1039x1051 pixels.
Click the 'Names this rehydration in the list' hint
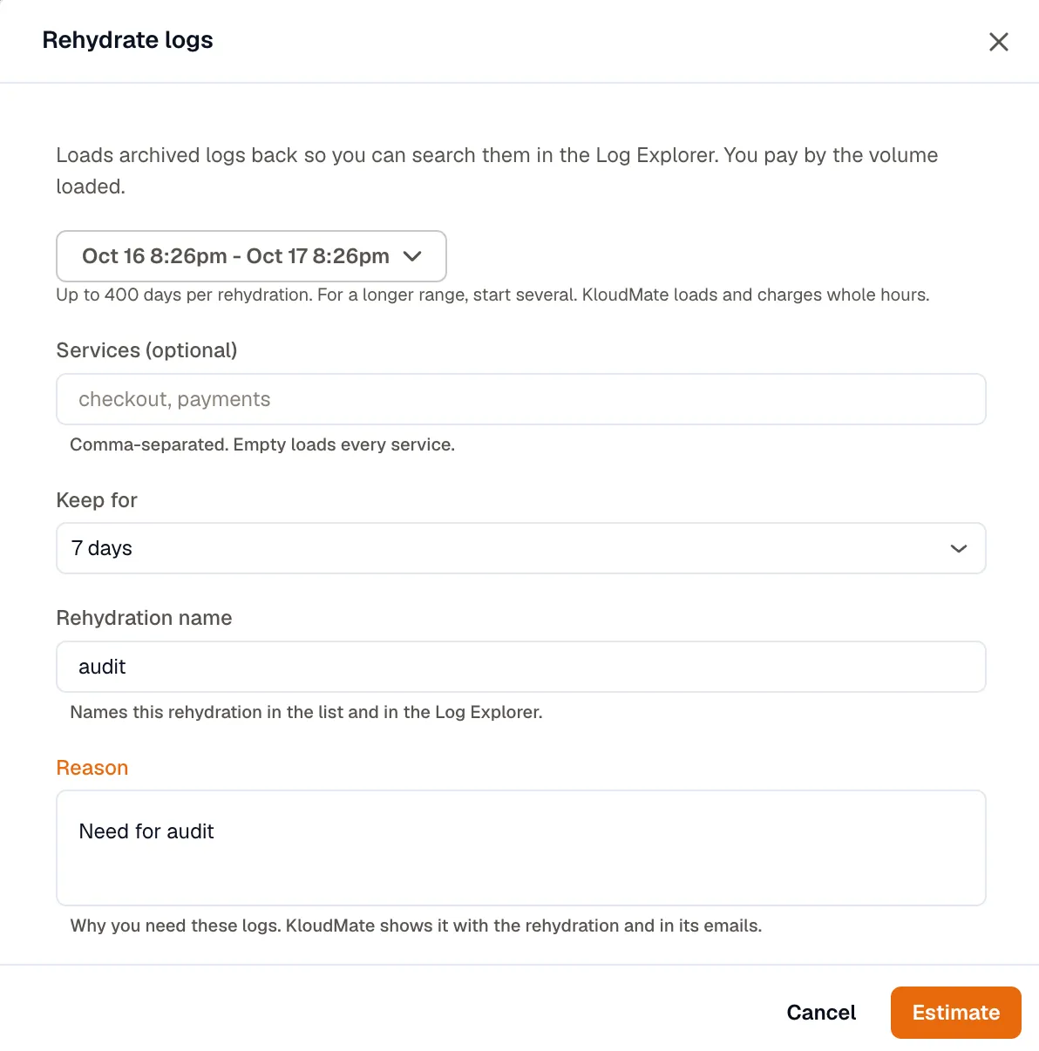[x=306, y=712]
